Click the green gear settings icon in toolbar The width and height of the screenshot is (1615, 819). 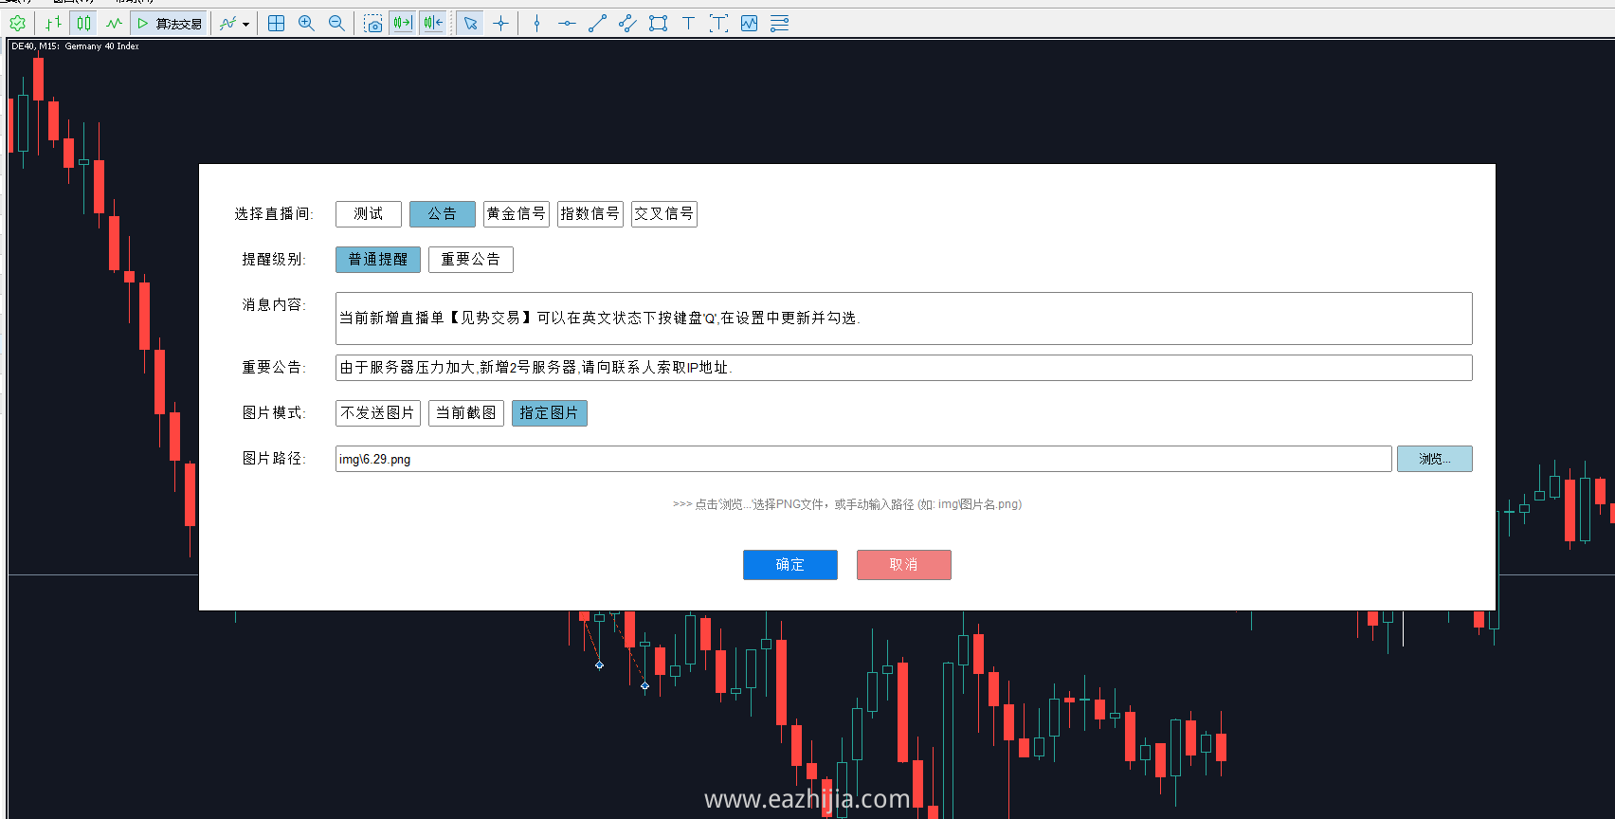click(18, 23)
